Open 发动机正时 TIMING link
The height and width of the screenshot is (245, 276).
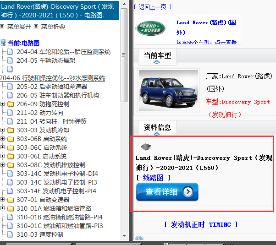201,224
